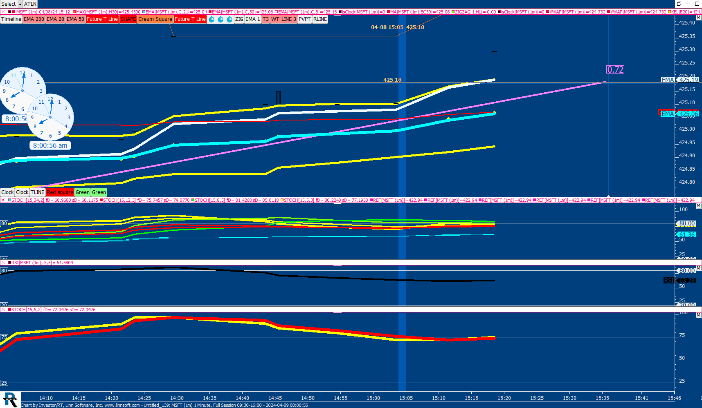Click the www.linnsoft.com status text
The height and width of the screenshot is (408, 702).
(x=122, y=405)
